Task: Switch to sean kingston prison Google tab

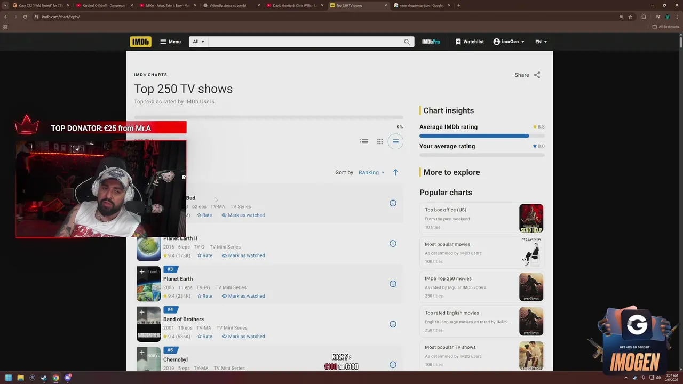Action: click(422, 5)
